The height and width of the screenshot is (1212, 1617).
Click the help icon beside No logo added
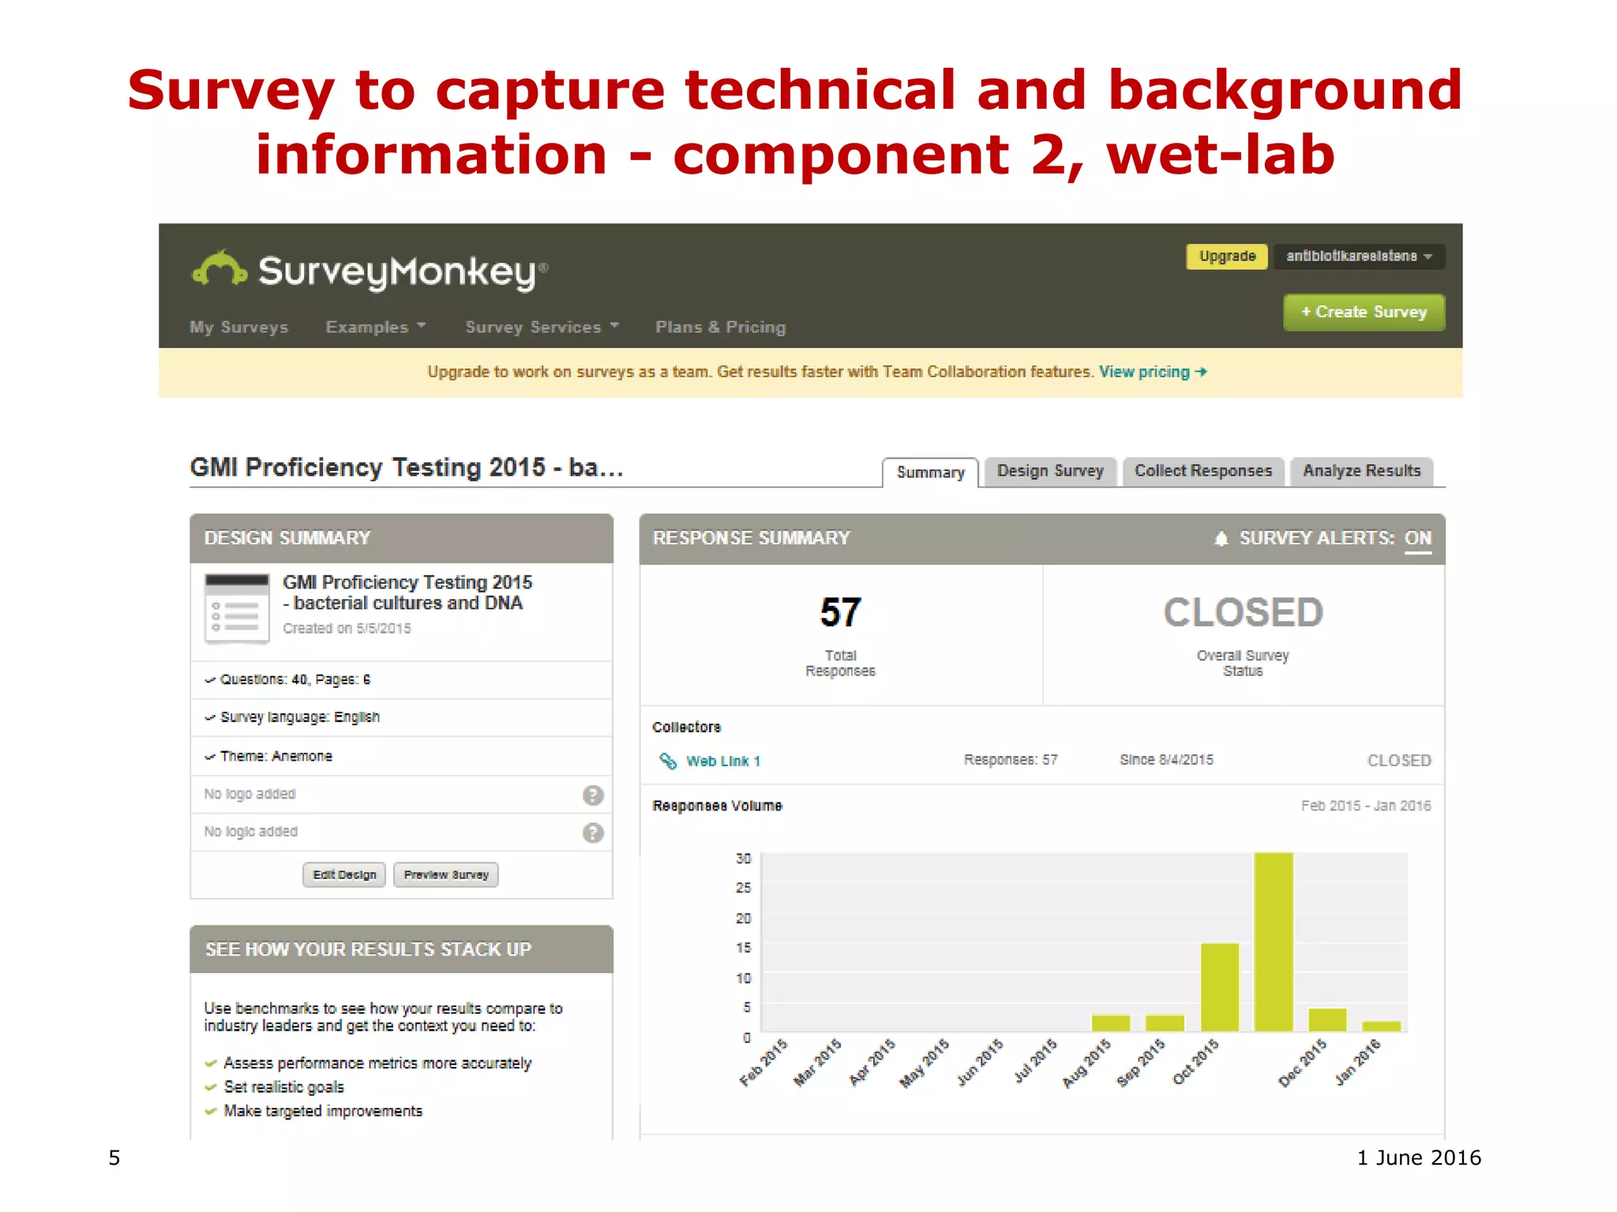[x=593, y=795]
